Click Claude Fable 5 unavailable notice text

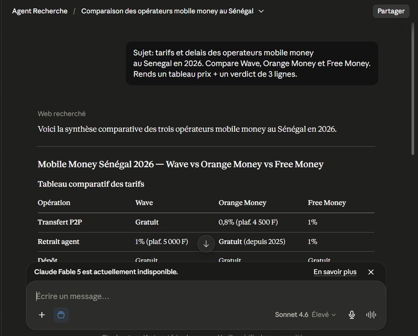click(x=106, y=272)
